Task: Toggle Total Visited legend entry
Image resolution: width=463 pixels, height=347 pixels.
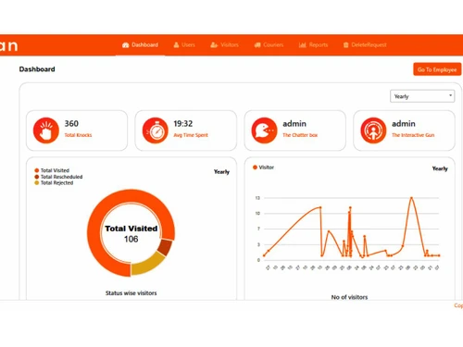Action: click(52, 170)
